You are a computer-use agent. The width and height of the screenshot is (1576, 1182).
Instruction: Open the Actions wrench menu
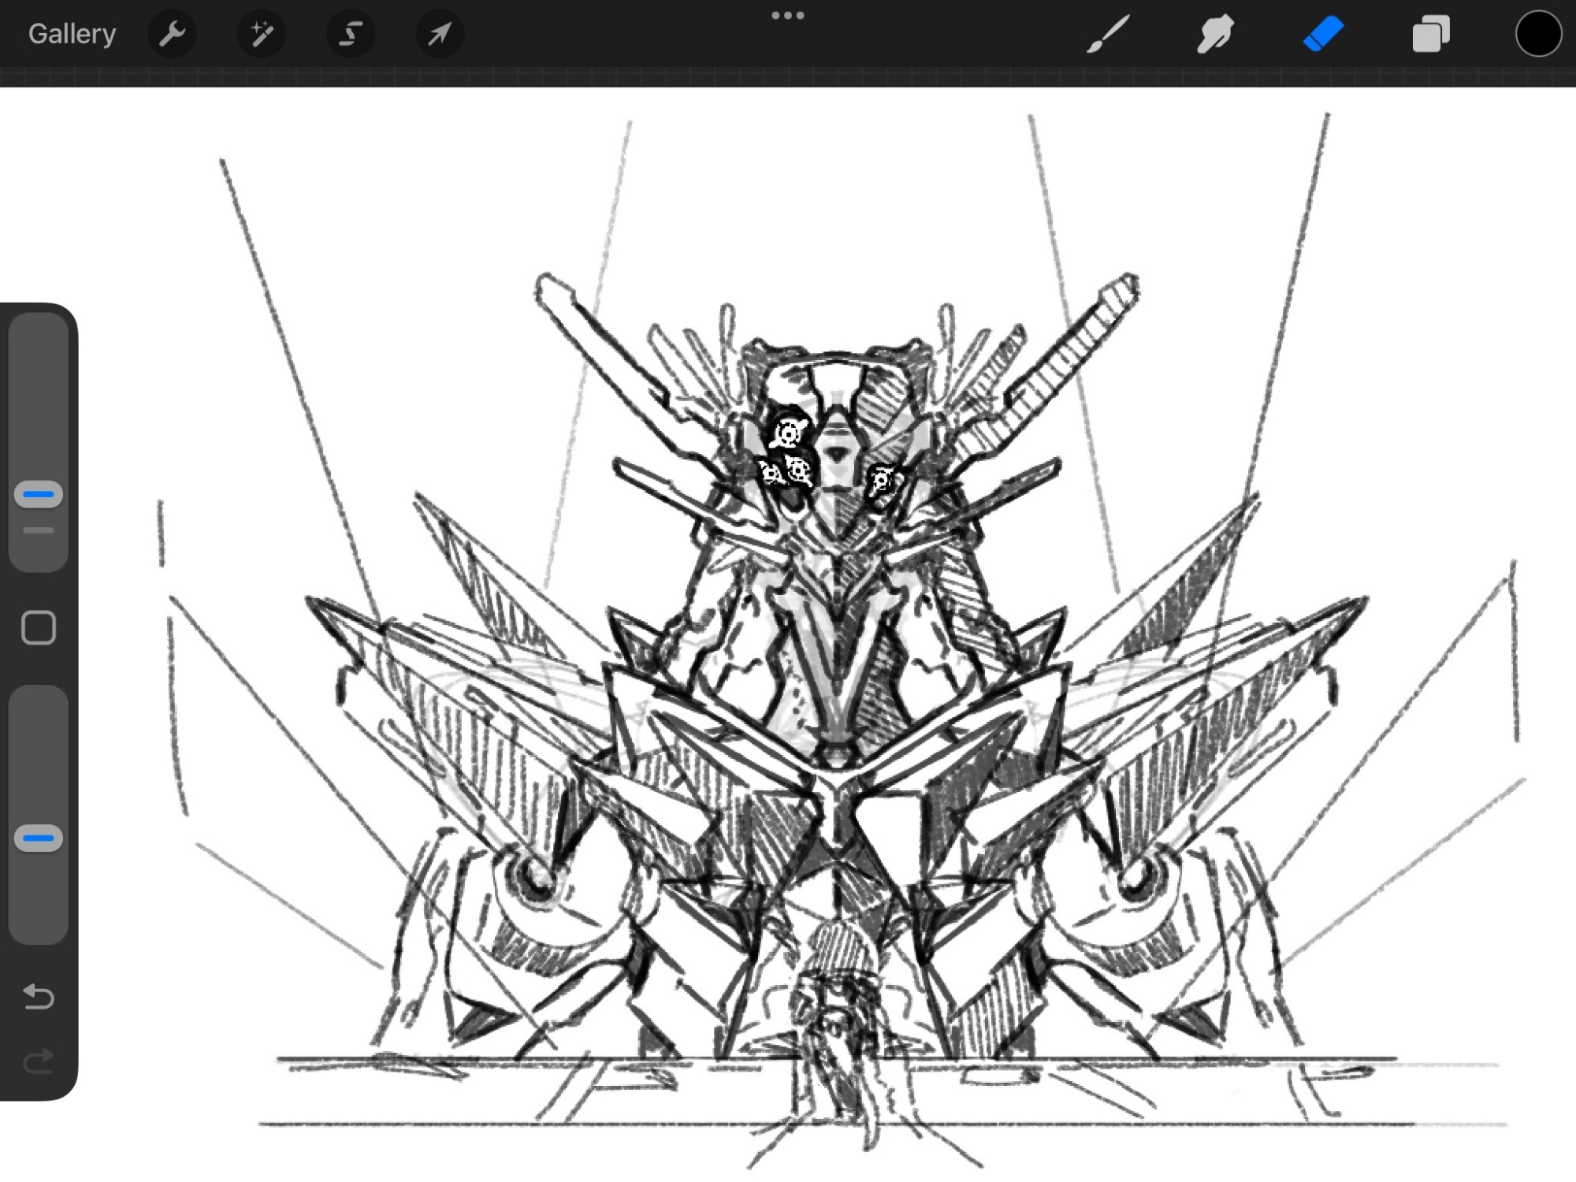click(172, 34)
